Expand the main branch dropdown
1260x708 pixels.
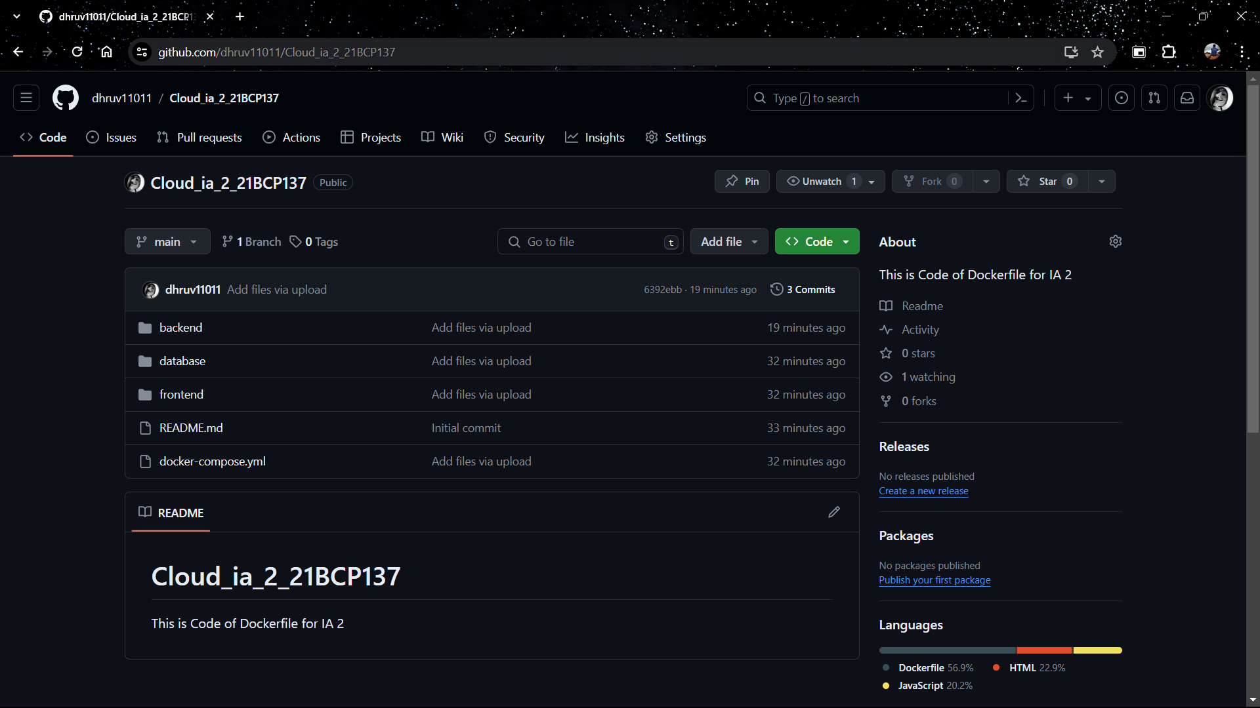click(167, 242)
